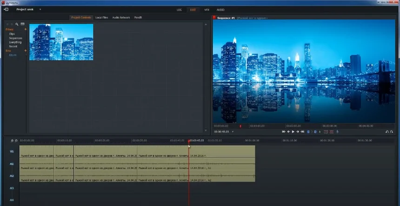Toggle the V1 video track
The image size is (400, 206).
(x=12, y=151)
